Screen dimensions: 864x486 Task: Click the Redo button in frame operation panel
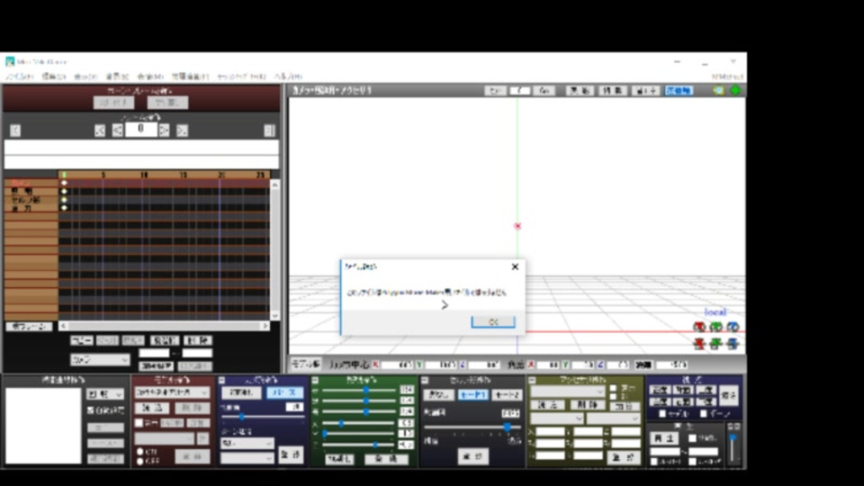coord(167,103)
